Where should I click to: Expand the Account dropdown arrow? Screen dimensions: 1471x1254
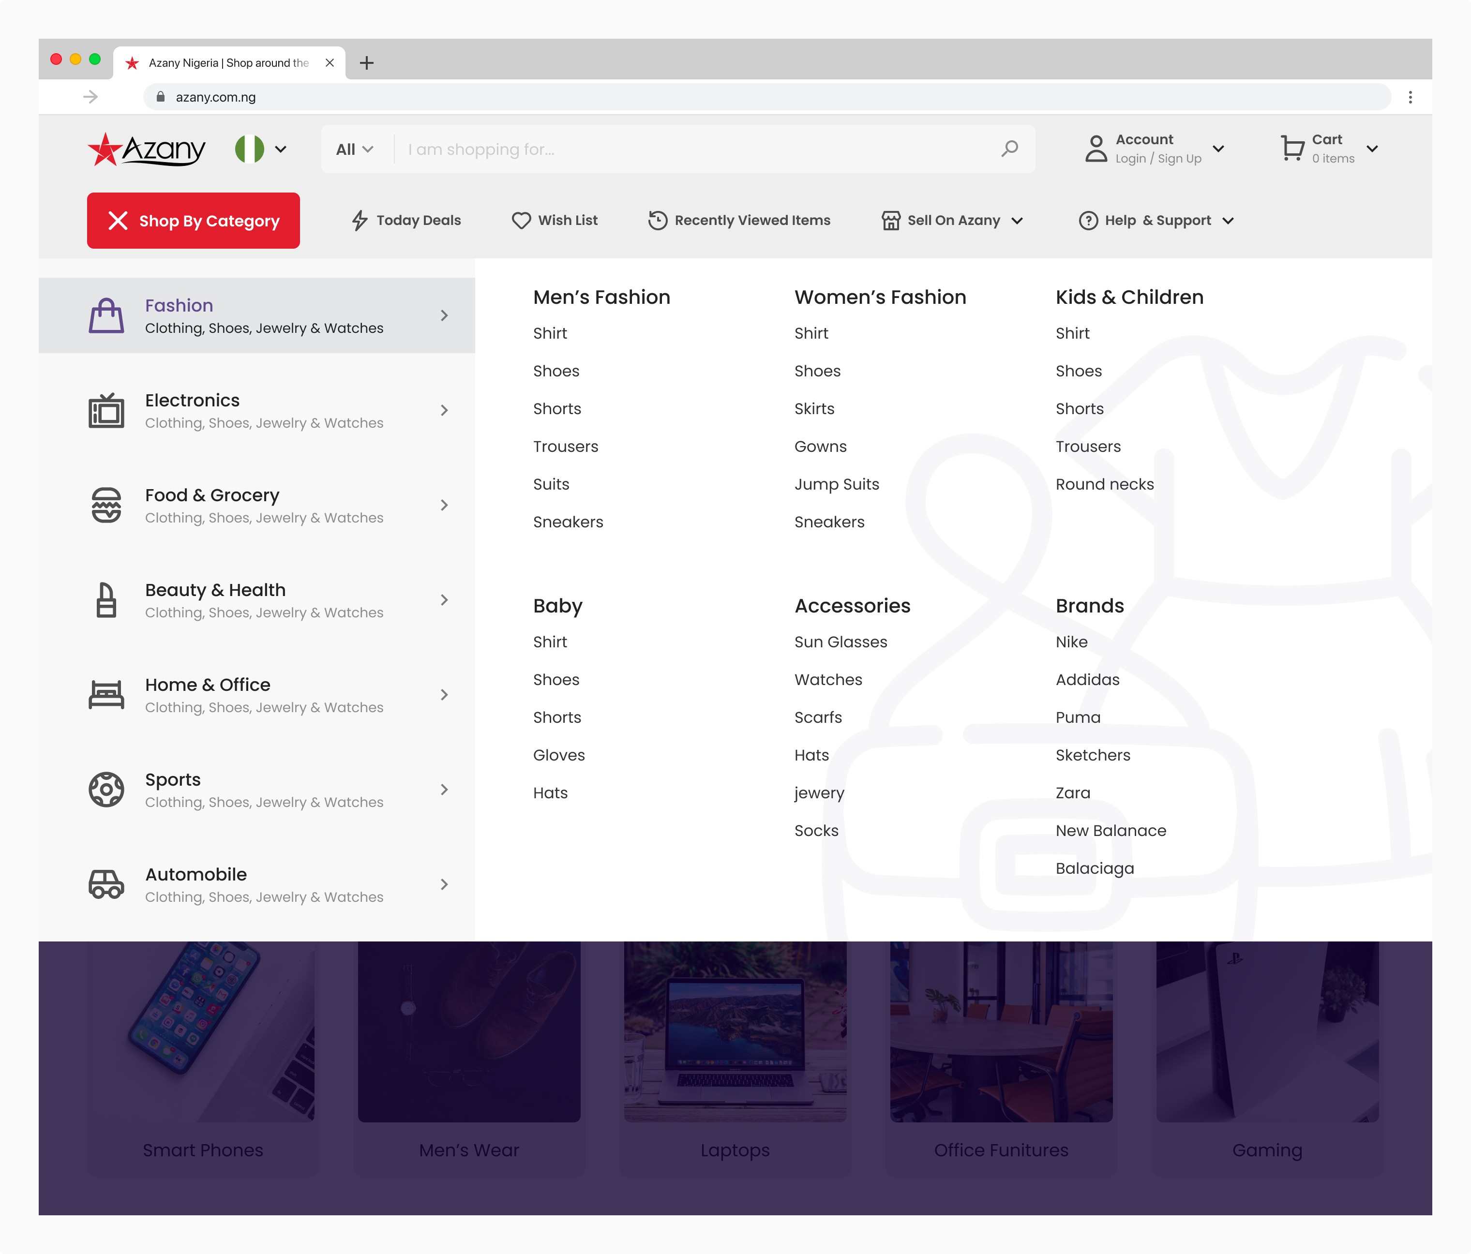(x=1218, y=149)
